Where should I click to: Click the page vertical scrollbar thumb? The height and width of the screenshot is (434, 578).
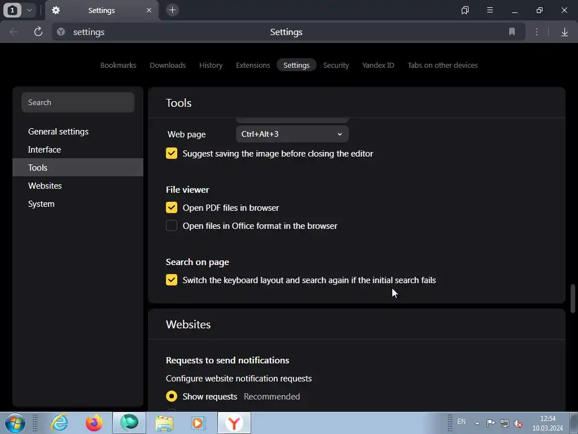572,298
